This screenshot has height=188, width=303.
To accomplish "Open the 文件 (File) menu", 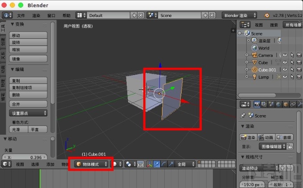I will coord(21,16).
